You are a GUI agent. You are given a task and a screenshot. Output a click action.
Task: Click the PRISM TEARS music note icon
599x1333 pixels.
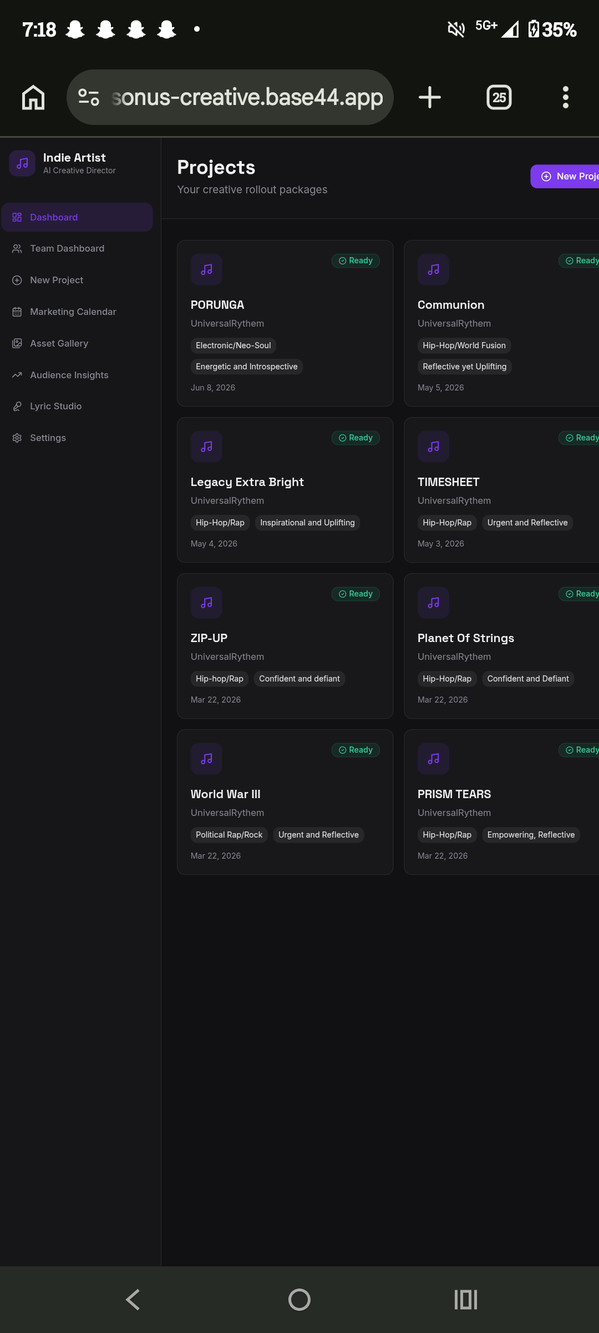tap(433, 759)
